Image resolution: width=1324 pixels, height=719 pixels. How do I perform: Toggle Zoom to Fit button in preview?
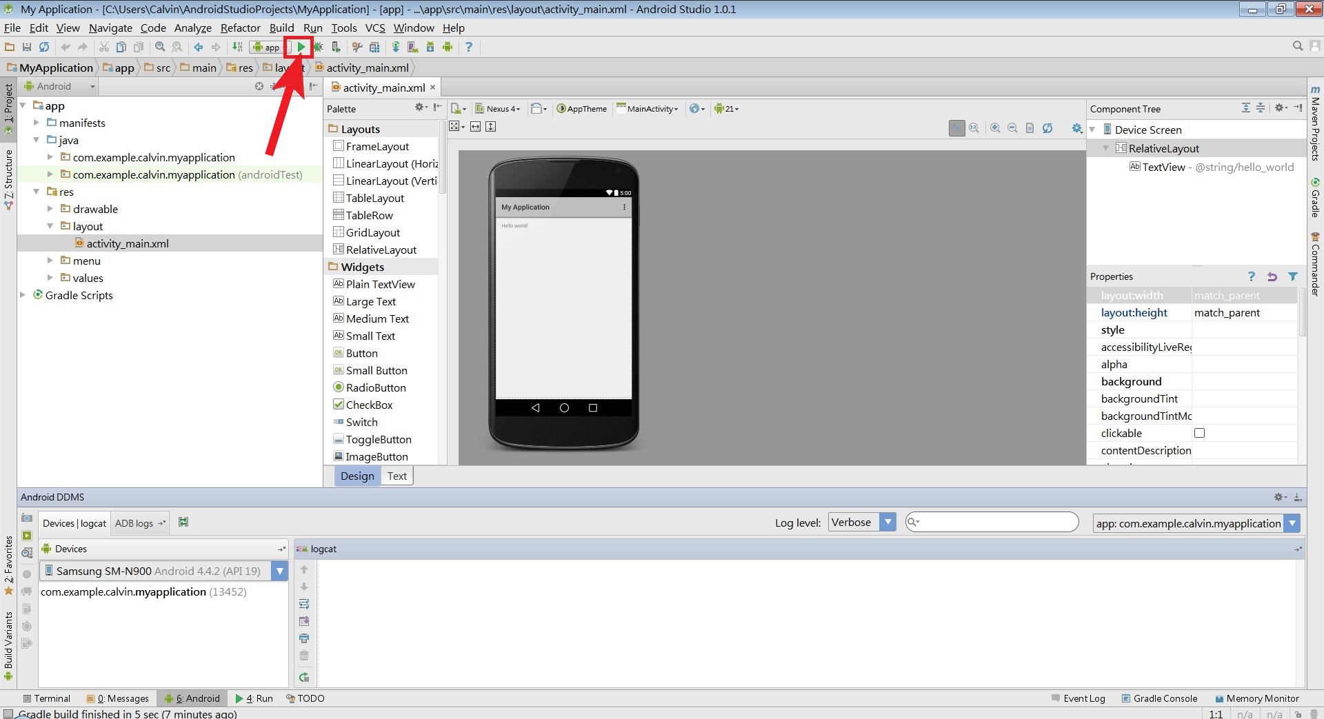956,128
